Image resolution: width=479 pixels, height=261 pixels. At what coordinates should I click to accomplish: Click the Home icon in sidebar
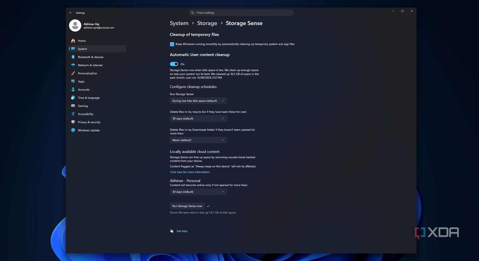[x=73, y=41]
